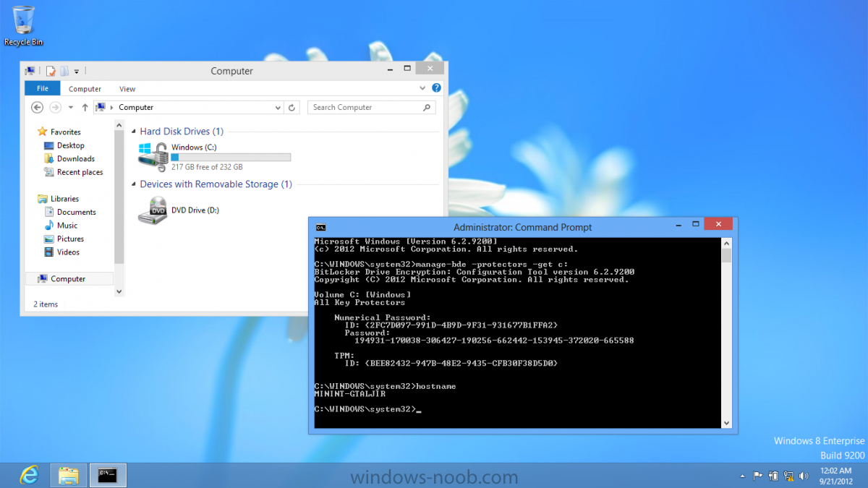Open the volume speaker tray icon

coord(804,476)
